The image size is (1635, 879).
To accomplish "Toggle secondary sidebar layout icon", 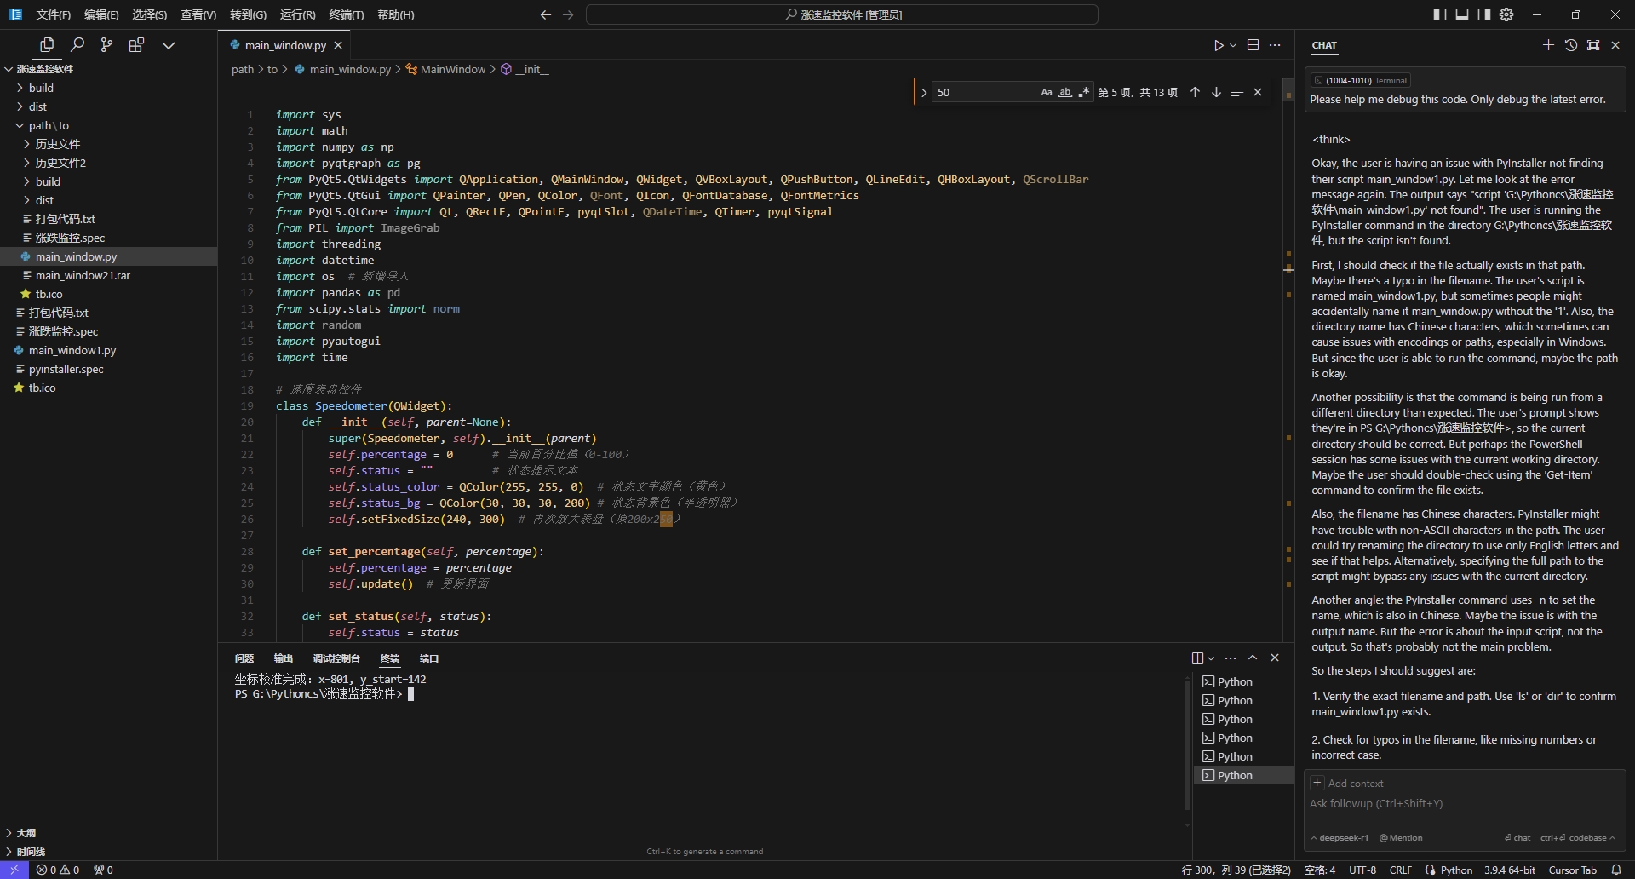I will coord(1484,14).
